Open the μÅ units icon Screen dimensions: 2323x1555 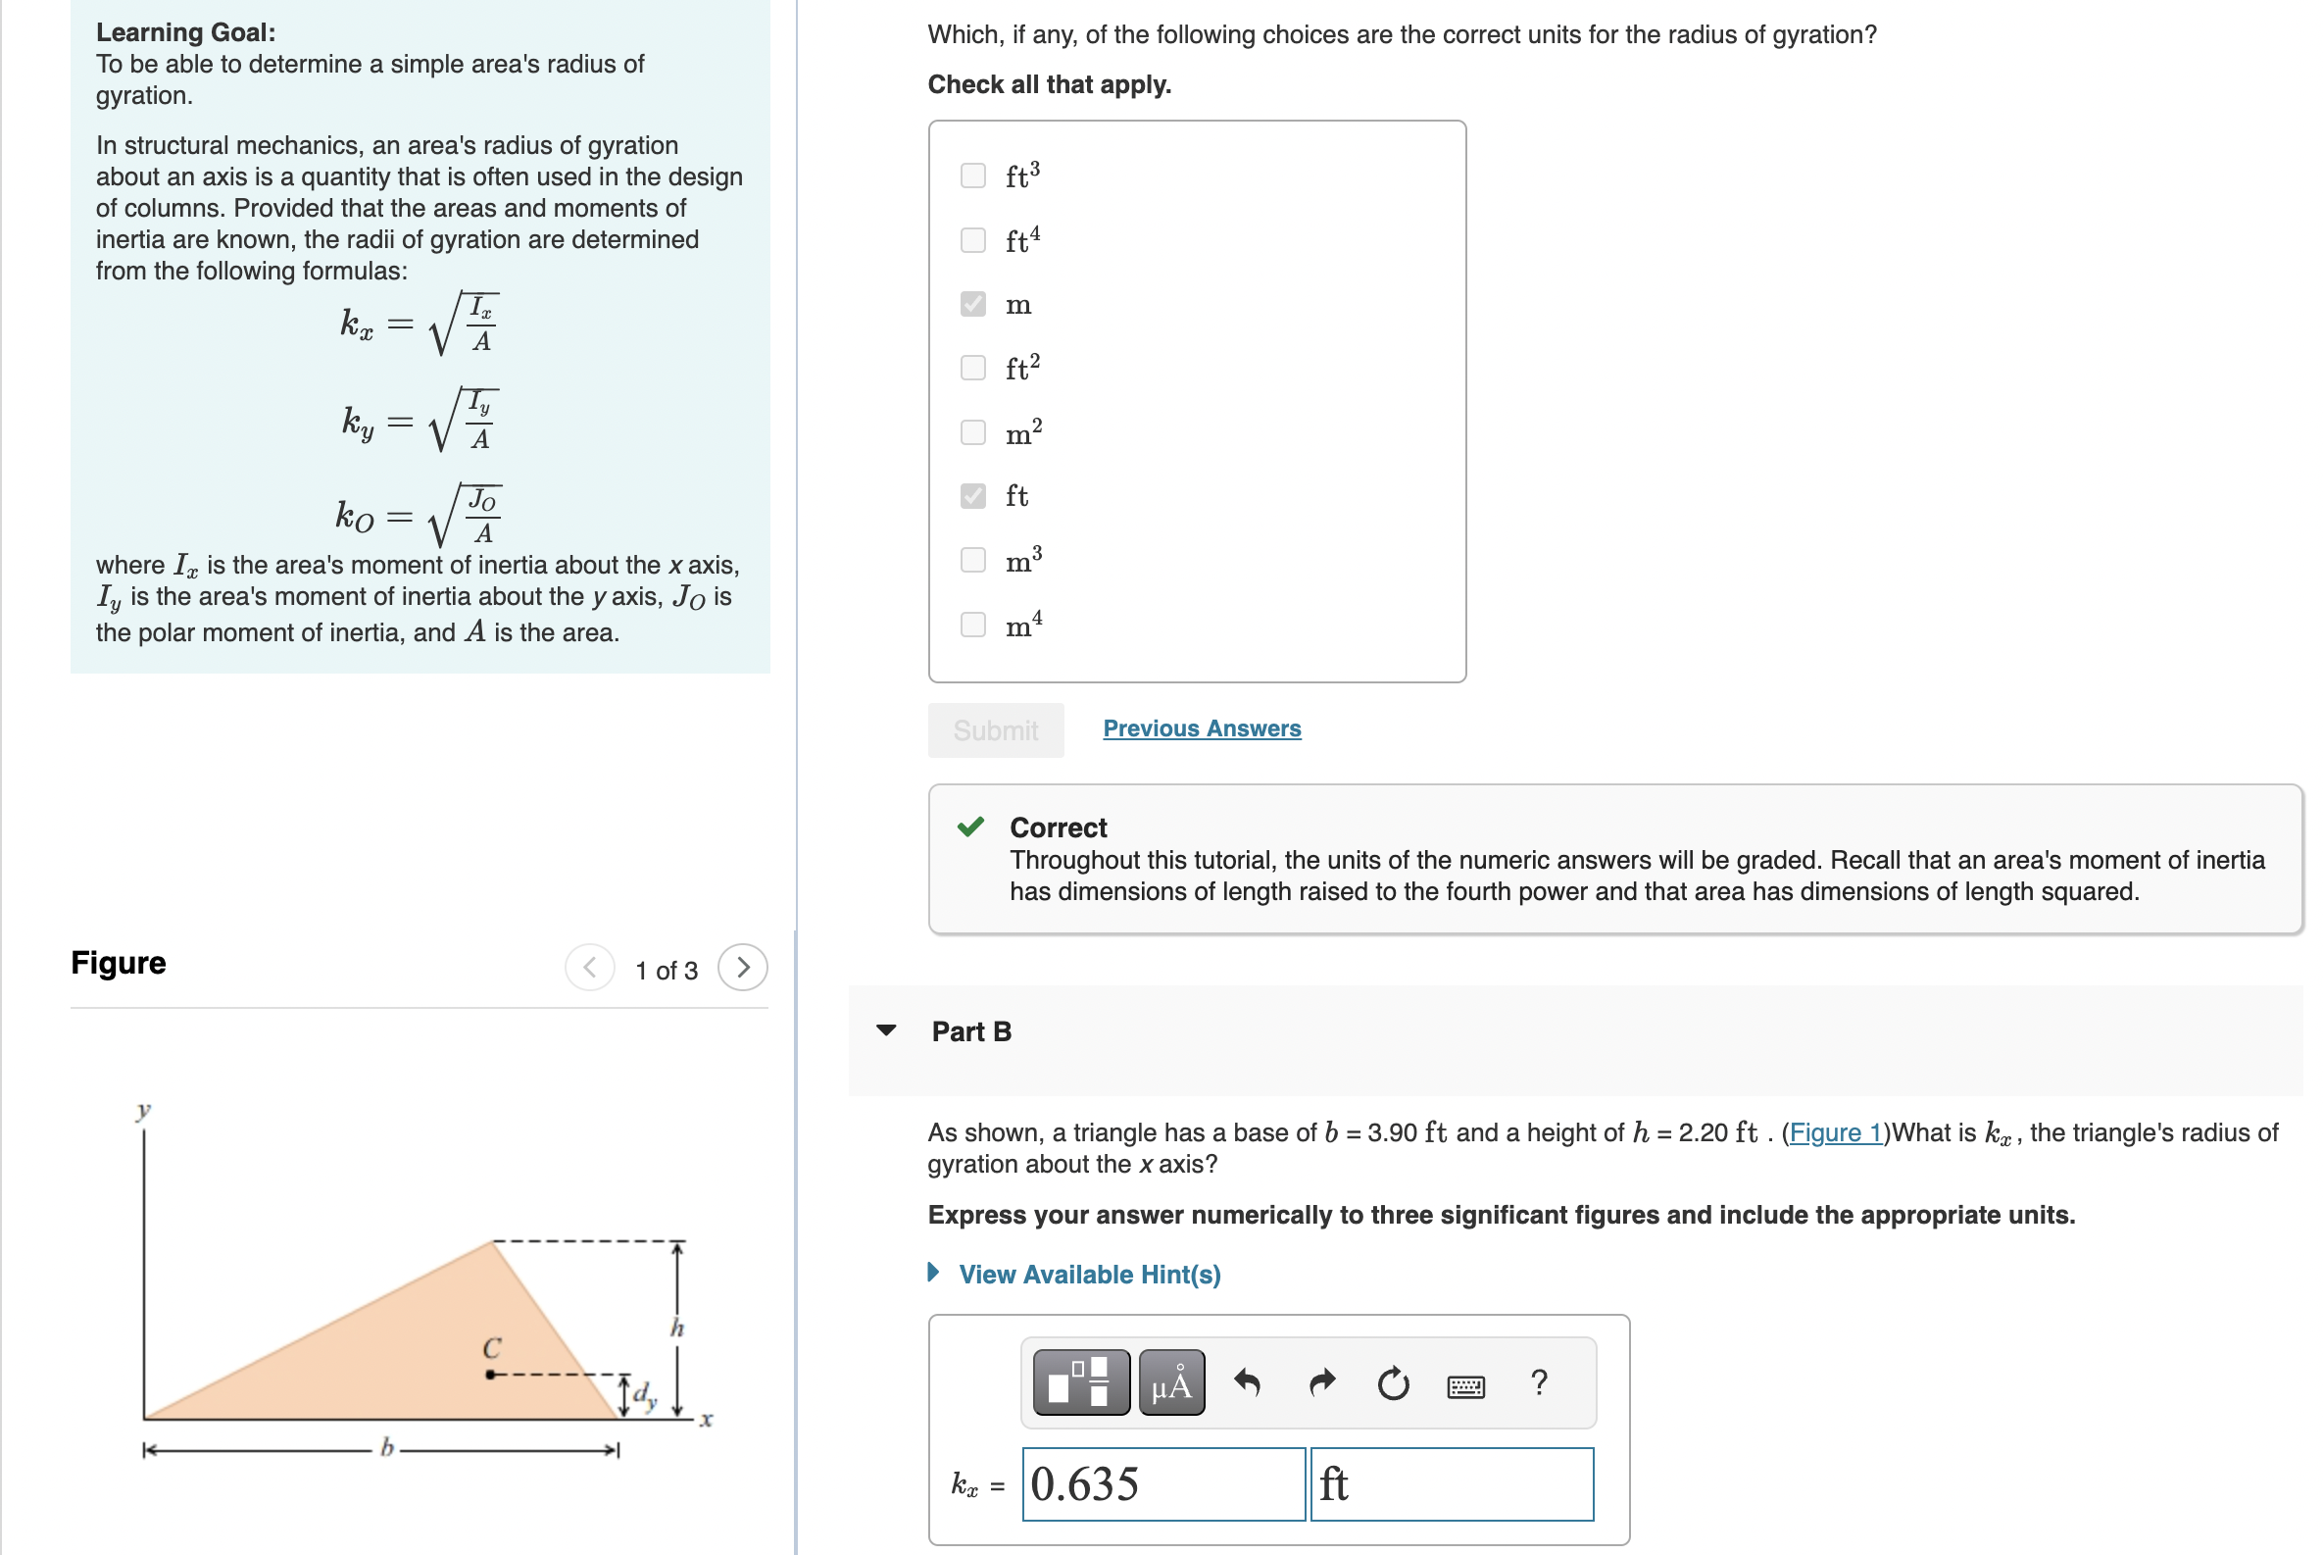coord(1171,1382)
